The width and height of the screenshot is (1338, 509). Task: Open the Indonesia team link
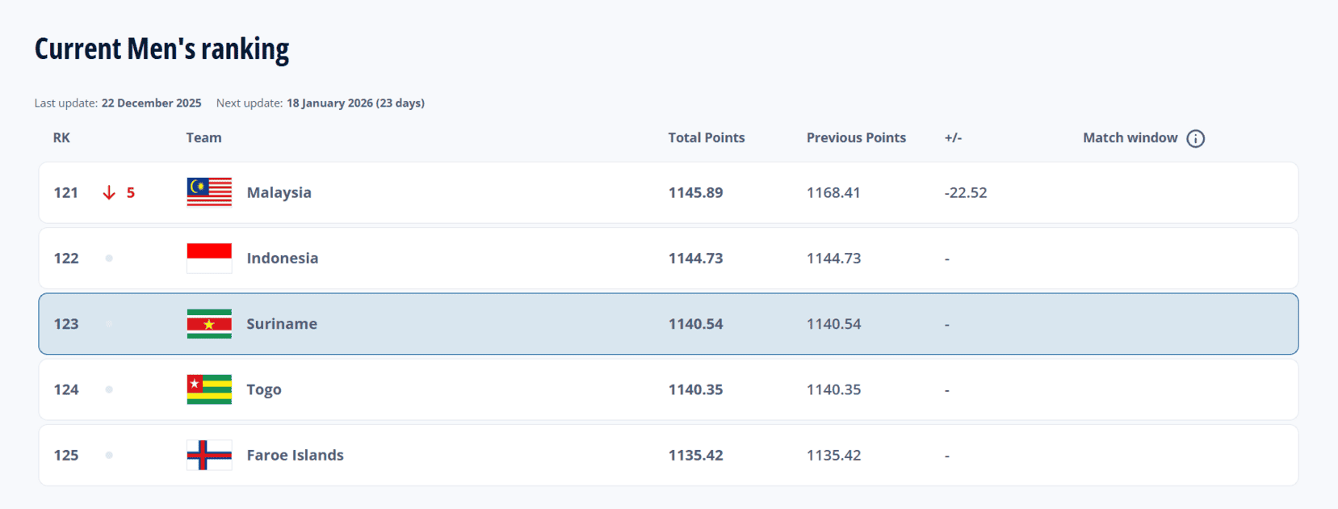point(282,259)
